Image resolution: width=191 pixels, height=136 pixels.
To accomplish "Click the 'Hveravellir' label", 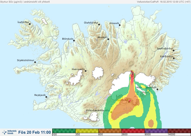I will click(x=78, y=69).
